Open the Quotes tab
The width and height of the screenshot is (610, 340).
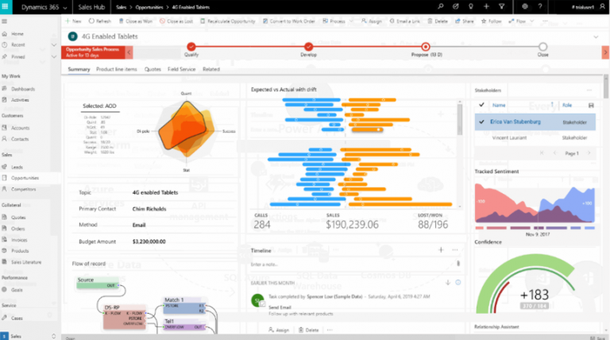pyautogui.click(x=152, y=69)
